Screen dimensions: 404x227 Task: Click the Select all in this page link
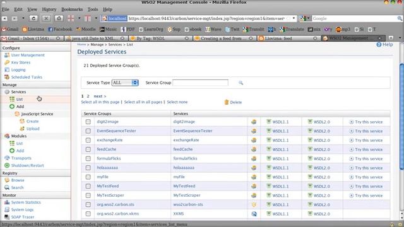coord(100,102)
